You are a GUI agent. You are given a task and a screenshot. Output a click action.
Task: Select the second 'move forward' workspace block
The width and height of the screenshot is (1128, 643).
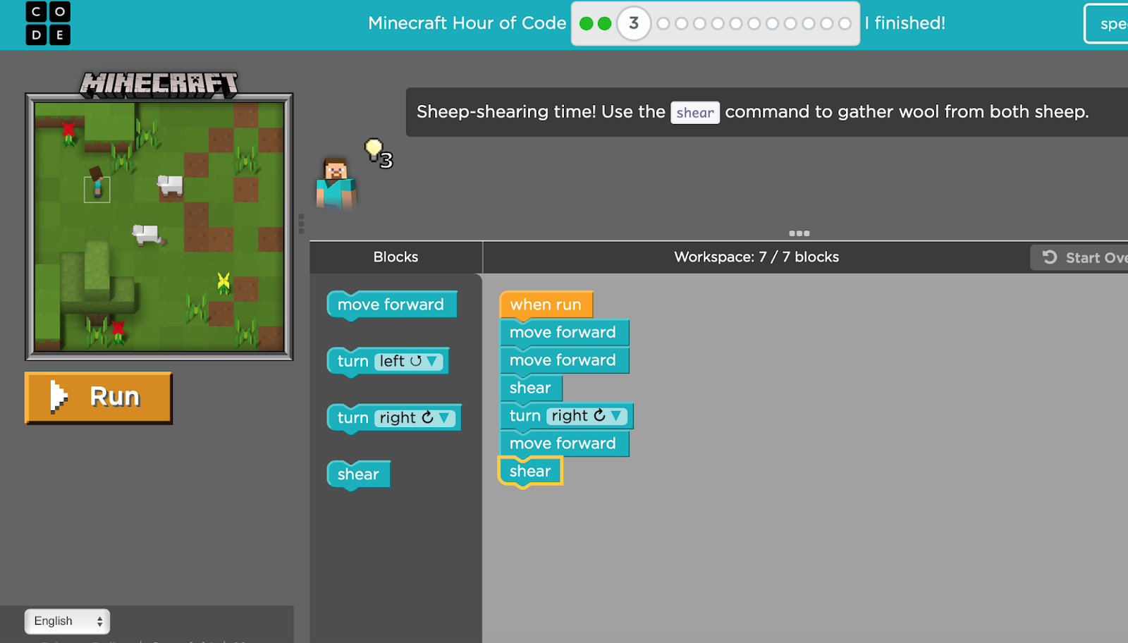click(563, 360)
